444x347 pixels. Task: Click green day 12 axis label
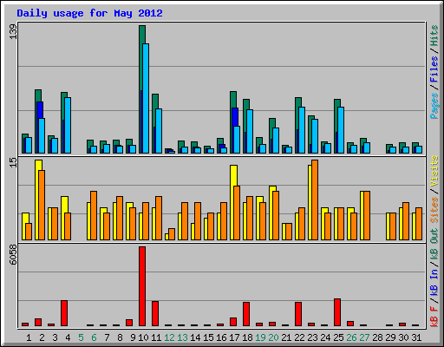tap(169, 337)
